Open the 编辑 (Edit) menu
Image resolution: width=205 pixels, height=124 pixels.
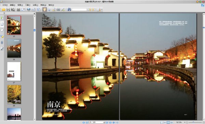13,5
